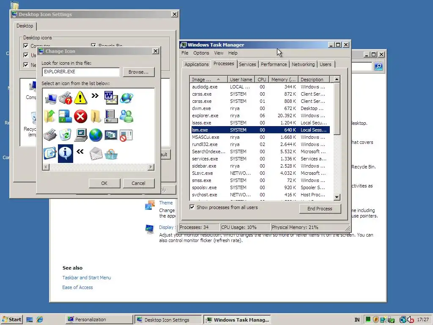Screen dimensions: 433x325
Task: Select the printer with question mark icon
Action: click(x=66, y=98)
